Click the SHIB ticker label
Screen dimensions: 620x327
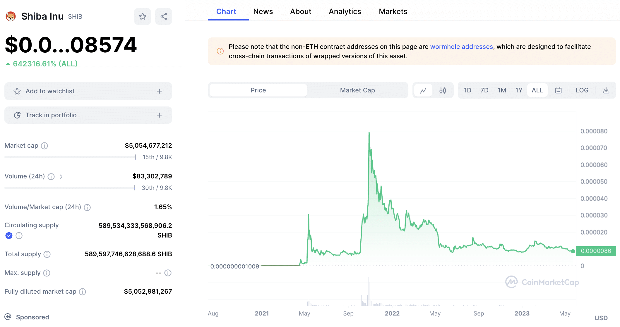point(75,17)
